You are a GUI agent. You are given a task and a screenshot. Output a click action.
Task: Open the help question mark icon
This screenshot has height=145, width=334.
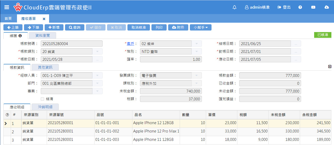(x=300, y=7)
